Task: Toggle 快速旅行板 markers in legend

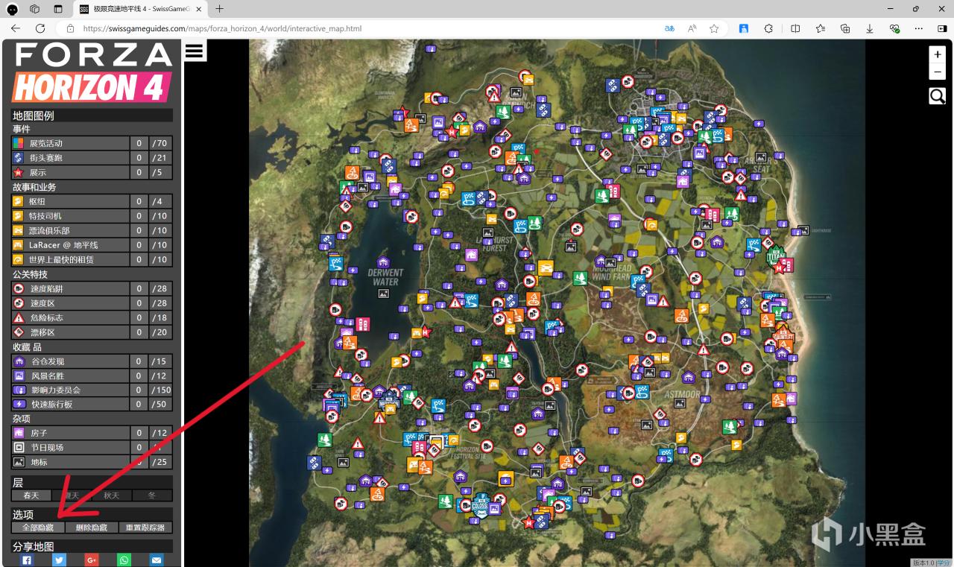Action: [92, 405]
